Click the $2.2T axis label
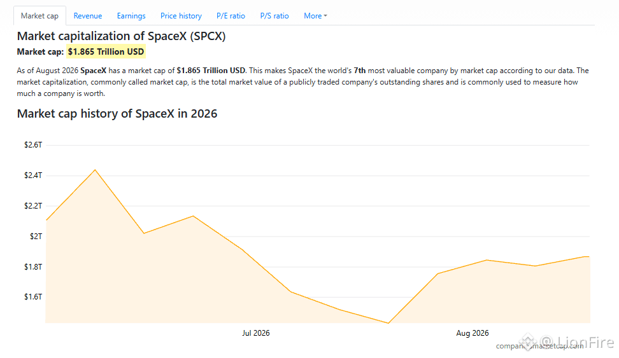The width and height of the screenshot is (619, 358). [33, 205]
